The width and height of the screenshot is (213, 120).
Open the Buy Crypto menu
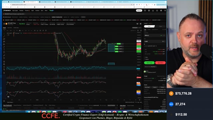click(15, 10)
